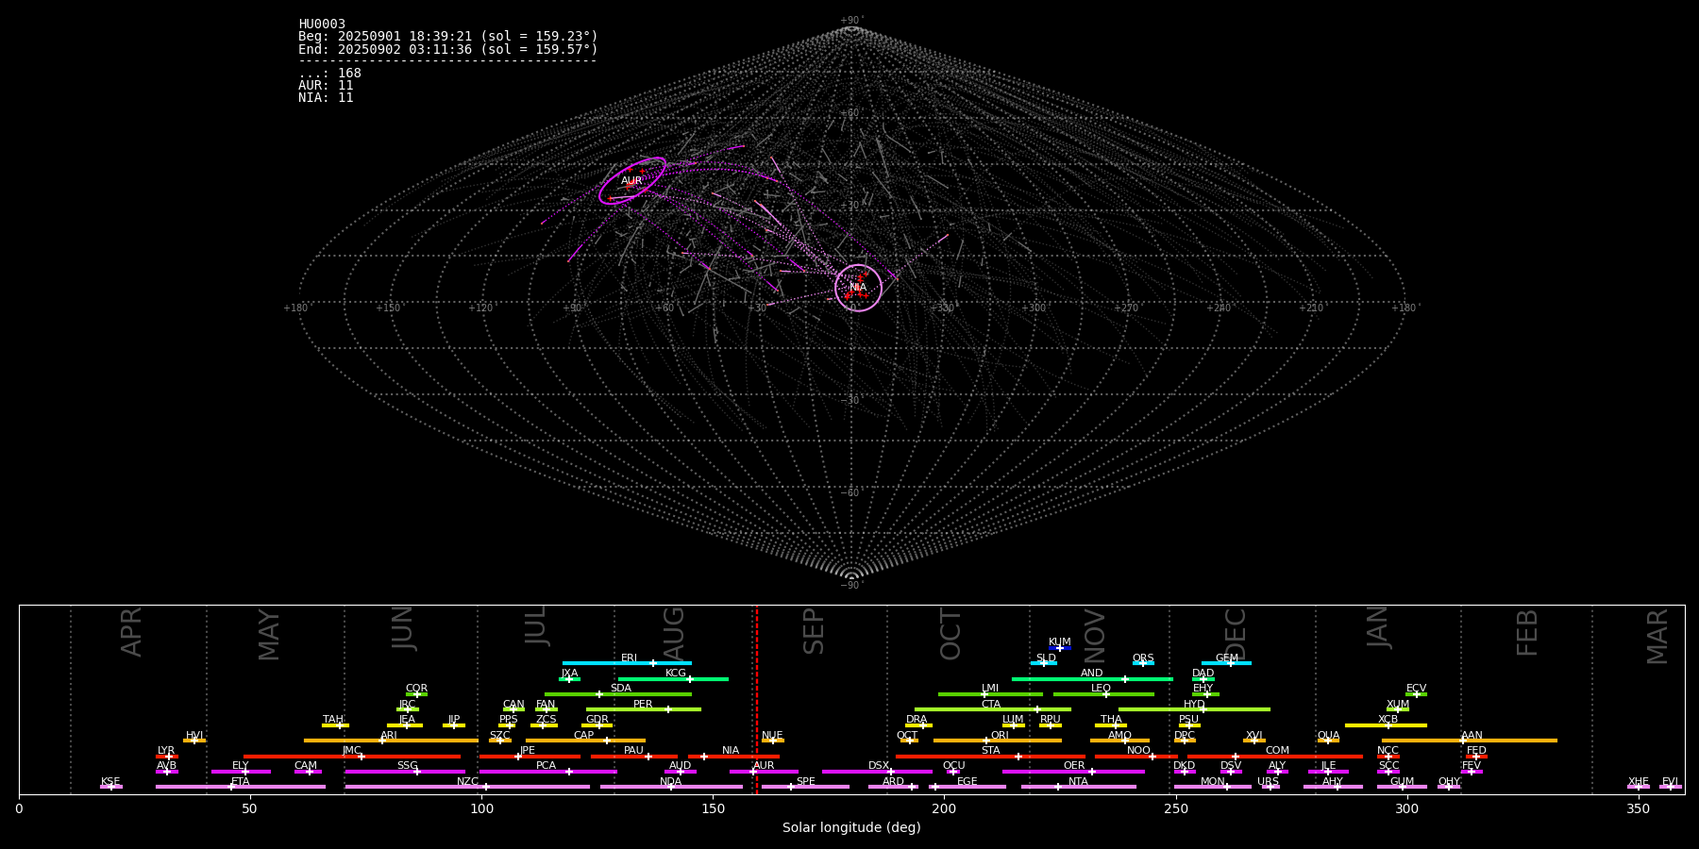Image resolution: width=1699 pixels, height=849 pixels.
Task: Click the STA red shower bar
Action: pyautogui.click(x=990, y=757)
